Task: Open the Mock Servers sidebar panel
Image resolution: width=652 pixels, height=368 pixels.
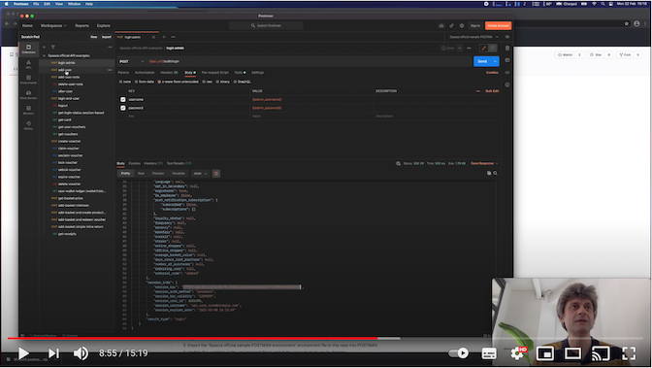Action: (x=28, y=95)
